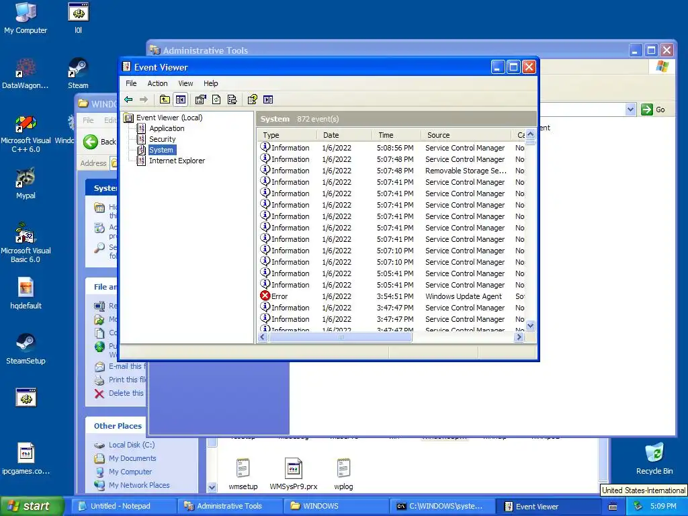The image size is (688, 516).
Task: Open the Help menu in Event Viewer
Action: 210,83
